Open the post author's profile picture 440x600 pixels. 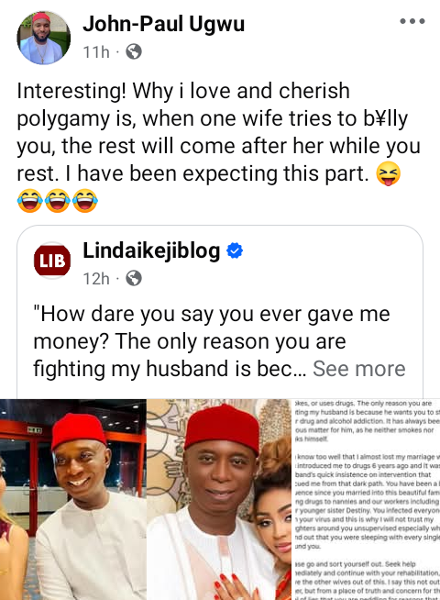click(x=44, y=38)
